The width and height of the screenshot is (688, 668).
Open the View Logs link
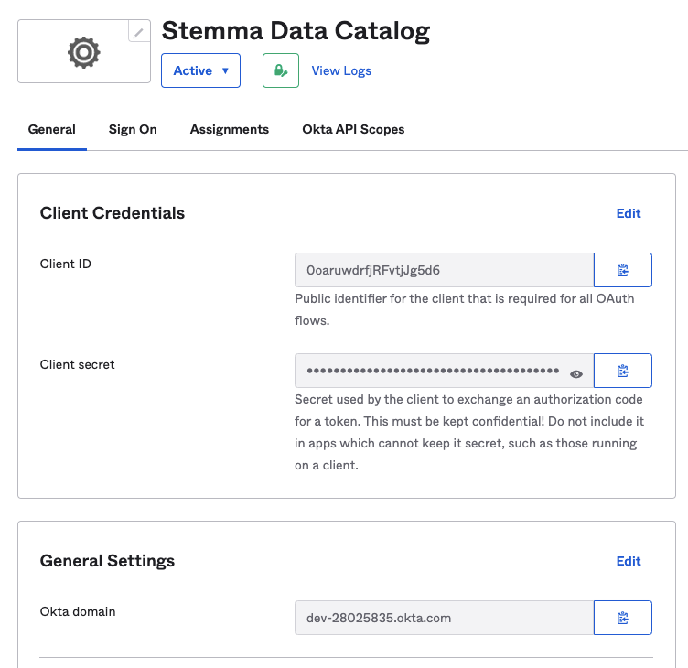(341, 70)
